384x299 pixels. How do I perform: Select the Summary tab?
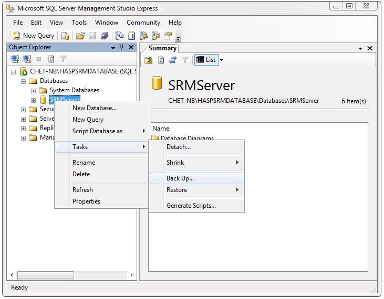(x=162, y=48)
